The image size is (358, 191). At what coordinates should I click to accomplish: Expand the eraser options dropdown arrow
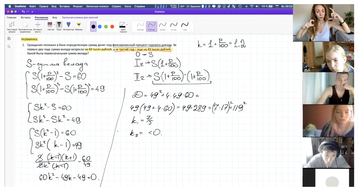point(54,25)
